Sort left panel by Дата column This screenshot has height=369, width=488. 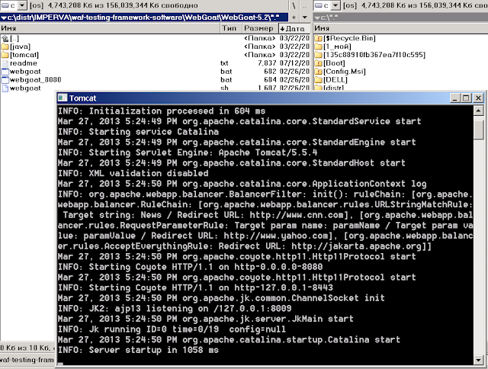(294, 28)
